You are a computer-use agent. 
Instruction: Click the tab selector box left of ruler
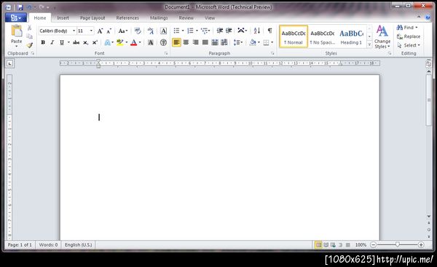9,63
